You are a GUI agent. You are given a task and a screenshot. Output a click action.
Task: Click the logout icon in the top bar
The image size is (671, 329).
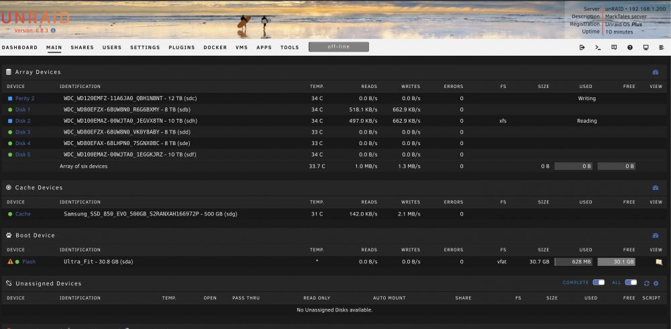pyautogui.click(x=582, y=48)
